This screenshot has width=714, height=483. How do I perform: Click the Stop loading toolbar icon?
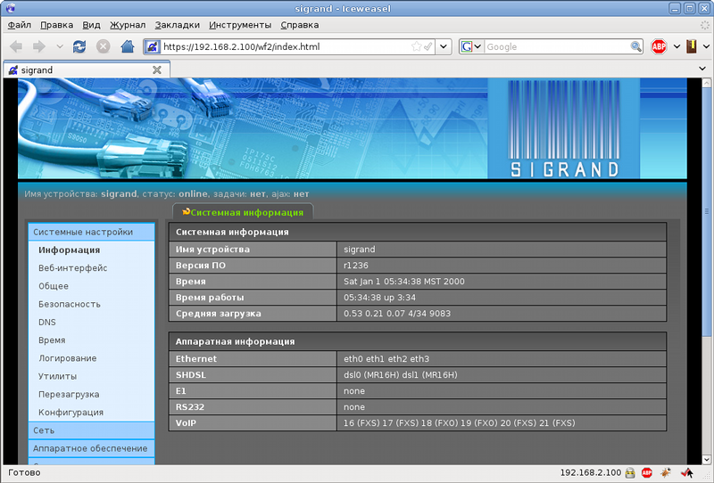(x=104, y=46)
